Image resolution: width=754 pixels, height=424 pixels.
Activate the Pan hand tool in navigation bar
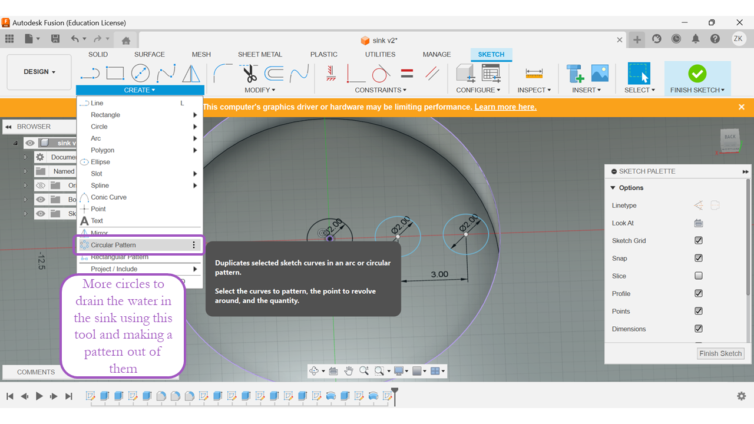(x=349, y=371)
